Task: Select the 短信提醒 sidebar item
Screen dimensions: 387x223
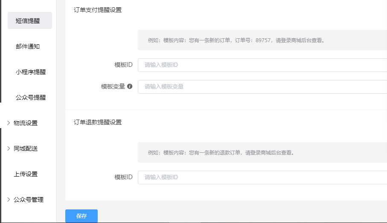Action: (30, 20)
